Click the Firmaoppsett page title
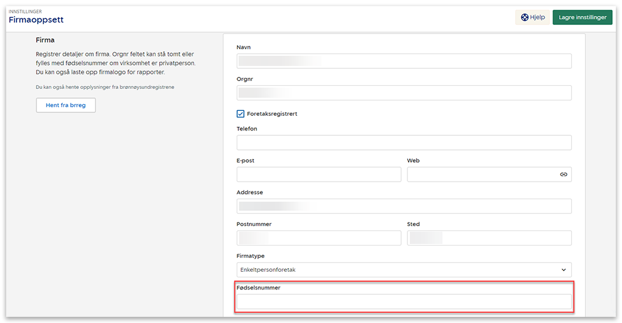The width and height of the screenshot is (622, 323). tap(36, 20)
